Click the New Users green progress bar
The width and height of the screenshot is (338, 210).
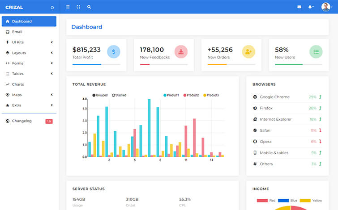coord(289,64)
